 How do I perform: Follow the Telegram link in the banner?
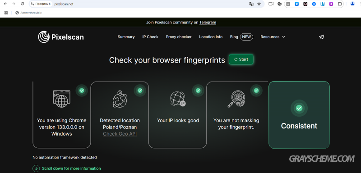coord(208,22)
